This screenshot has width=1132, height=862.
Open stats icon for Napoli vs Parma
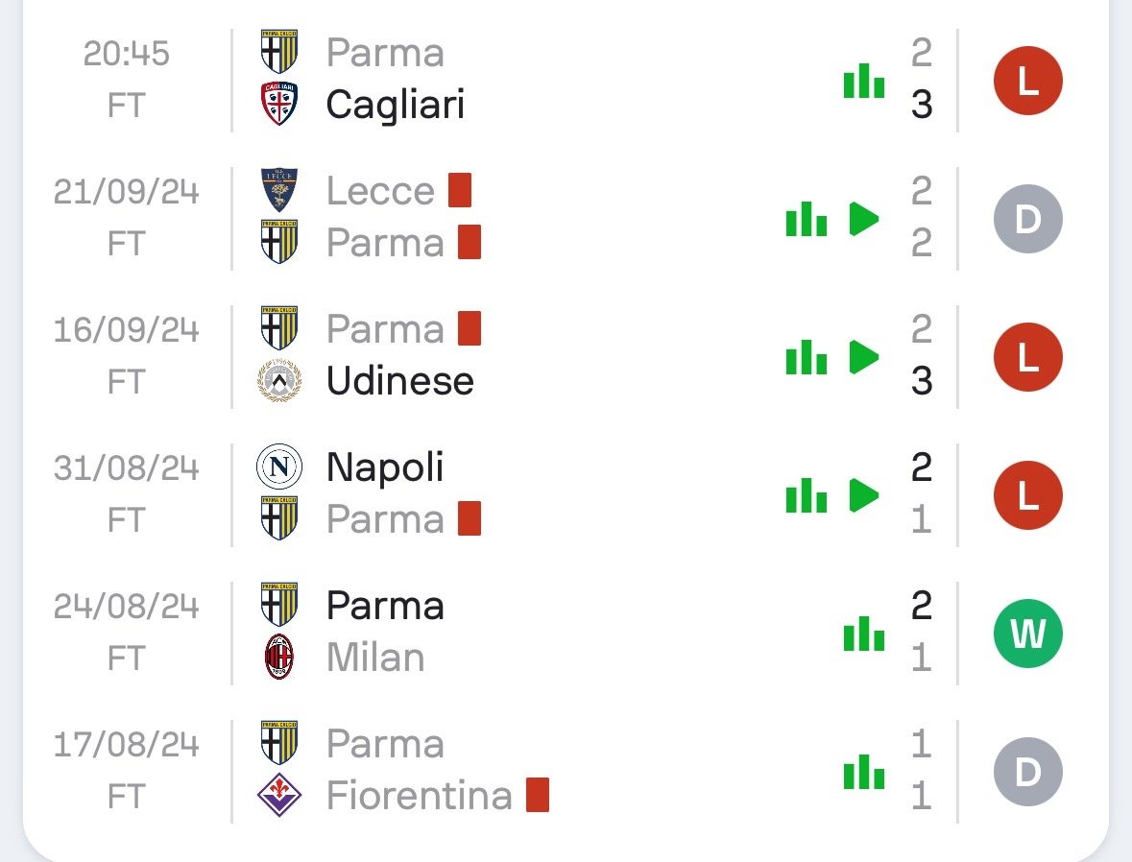pos(806,496)
